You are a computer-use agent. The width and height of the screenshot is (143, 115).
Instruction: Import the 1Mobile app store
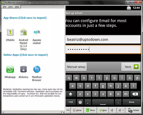point(10,32)
